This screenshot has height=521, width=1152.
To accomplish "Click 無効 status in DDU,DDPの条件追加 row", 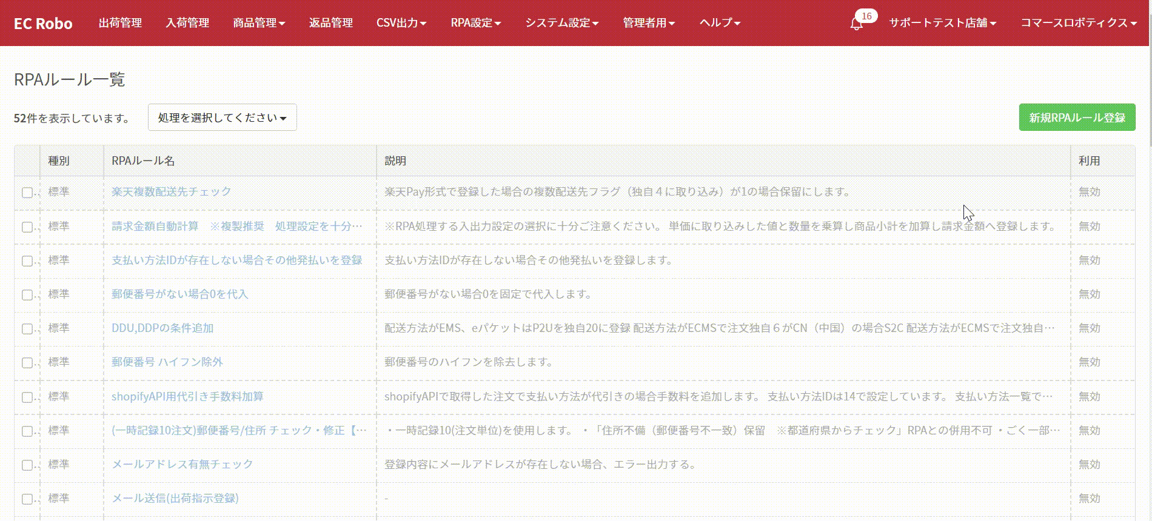I will tap(1089, 328).
